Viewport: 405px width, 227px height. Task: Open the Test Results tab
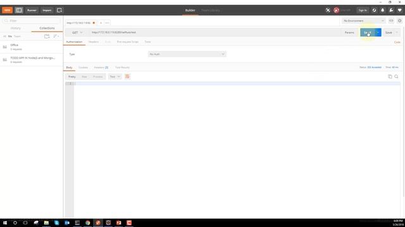122,67
